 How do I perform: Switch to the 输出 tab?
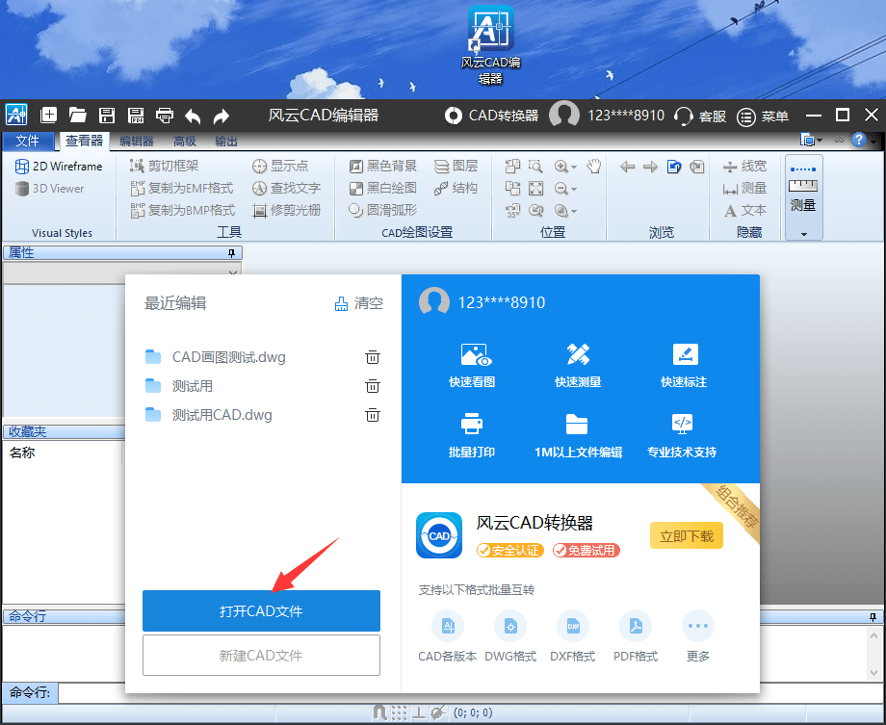226,142
